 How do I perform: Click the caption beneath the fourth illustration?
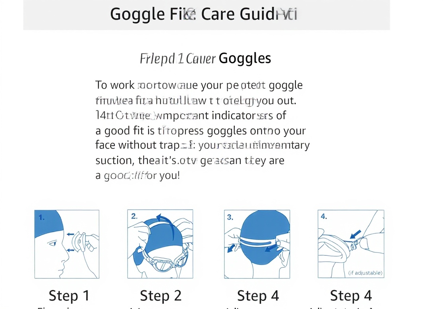click(x=350, y=296)
